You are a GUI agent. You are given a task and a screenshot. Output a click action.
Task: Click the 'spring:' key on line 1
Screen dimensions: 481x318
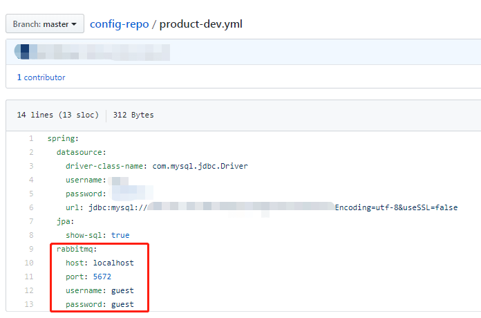point(63,139)
